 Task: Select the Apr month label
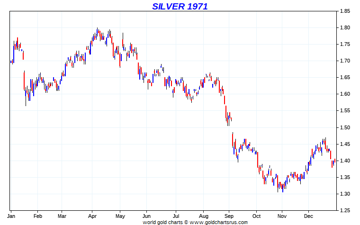(x=92, y=216)
